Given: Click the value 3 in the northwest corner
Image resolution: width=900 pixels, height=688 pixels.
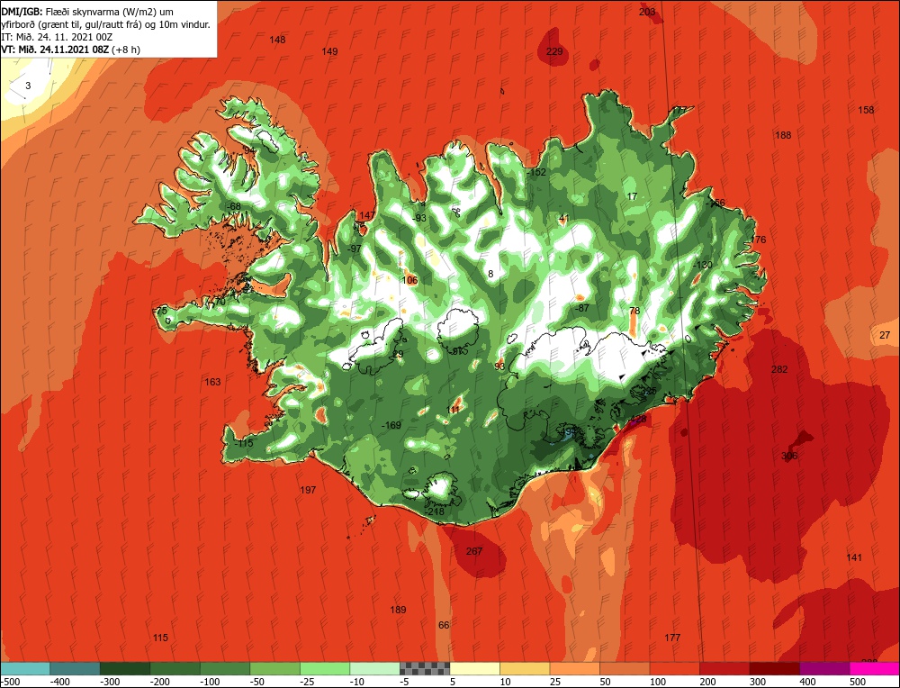Looking at the screenshot, I should pos(28,86).
